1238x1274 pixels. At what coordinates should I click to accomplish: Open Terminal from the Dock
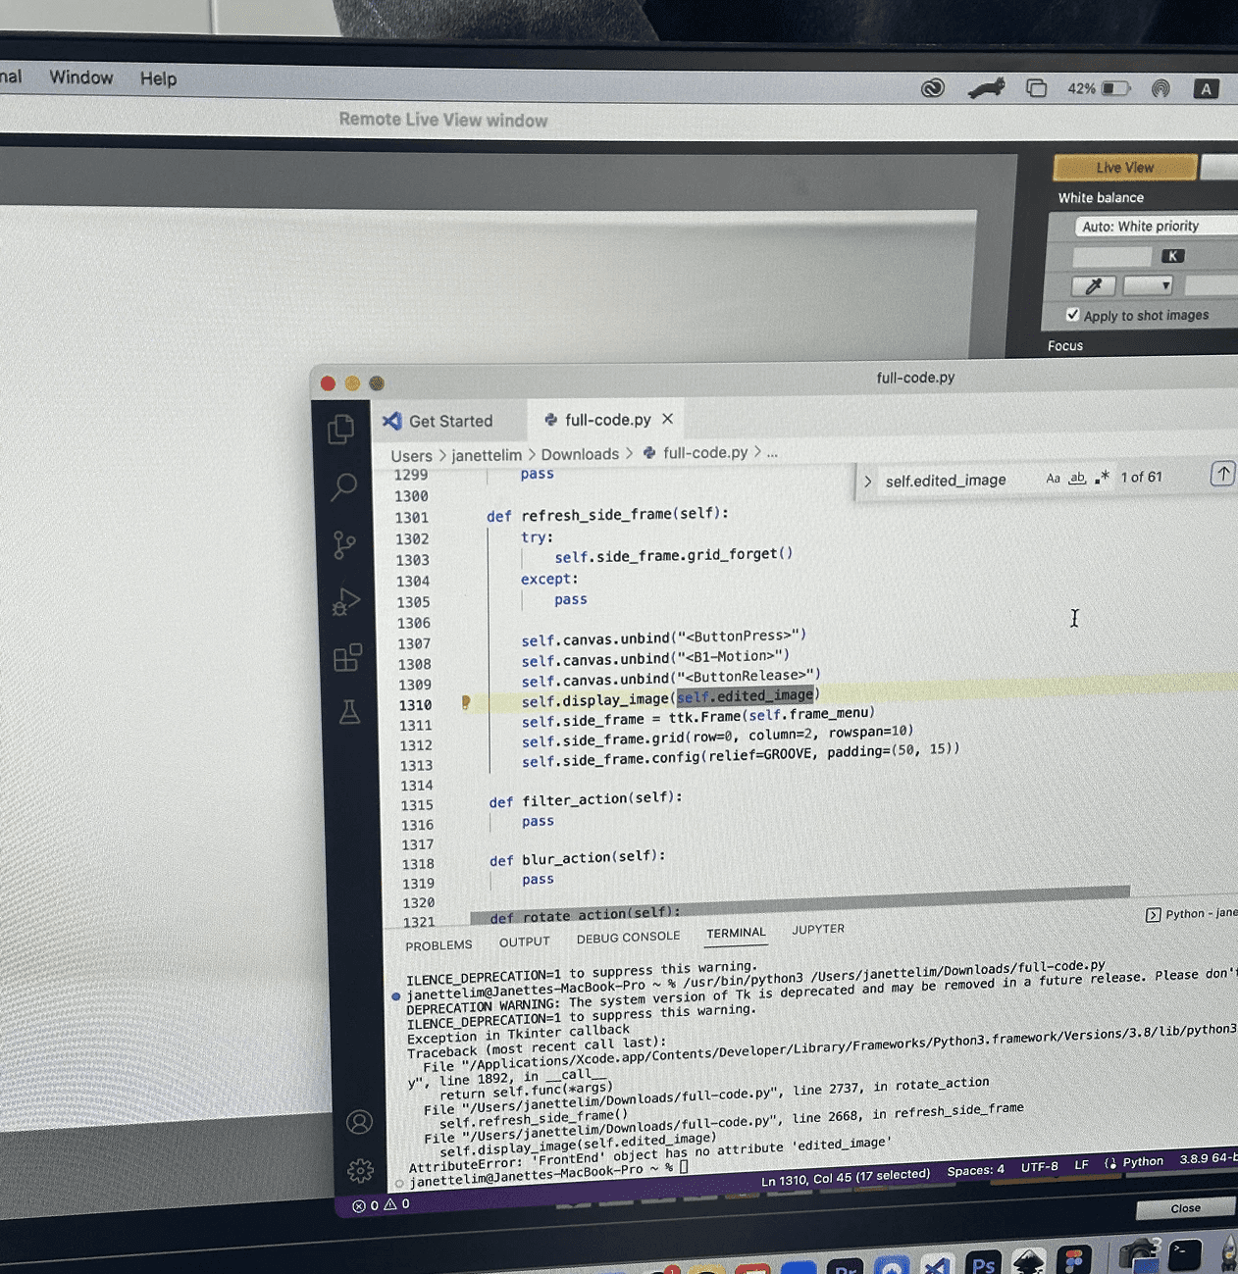tap(1185, 1255)
